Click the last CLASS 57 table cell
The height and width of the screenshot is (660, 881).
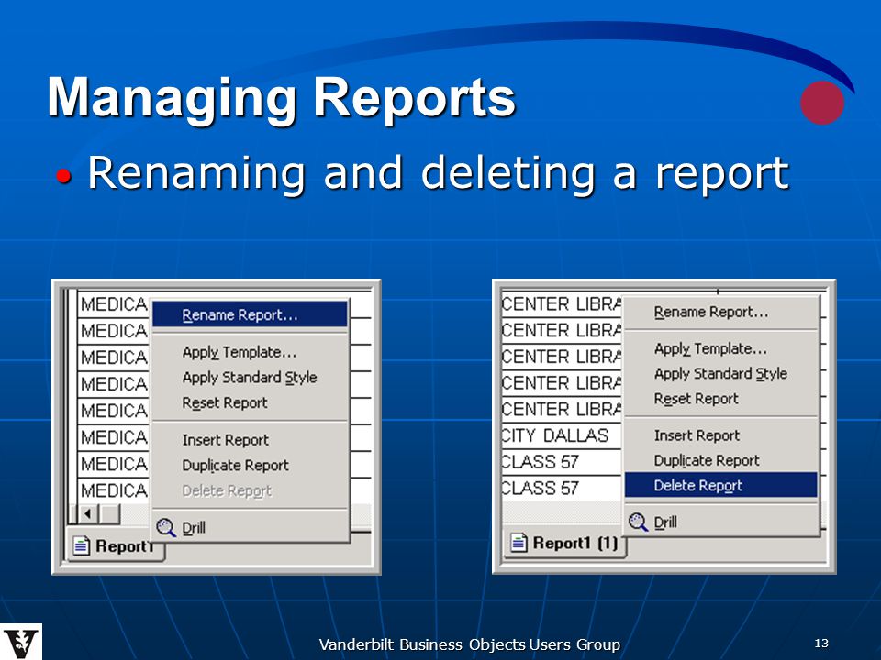pyautogui.click(x=562, y=489)
